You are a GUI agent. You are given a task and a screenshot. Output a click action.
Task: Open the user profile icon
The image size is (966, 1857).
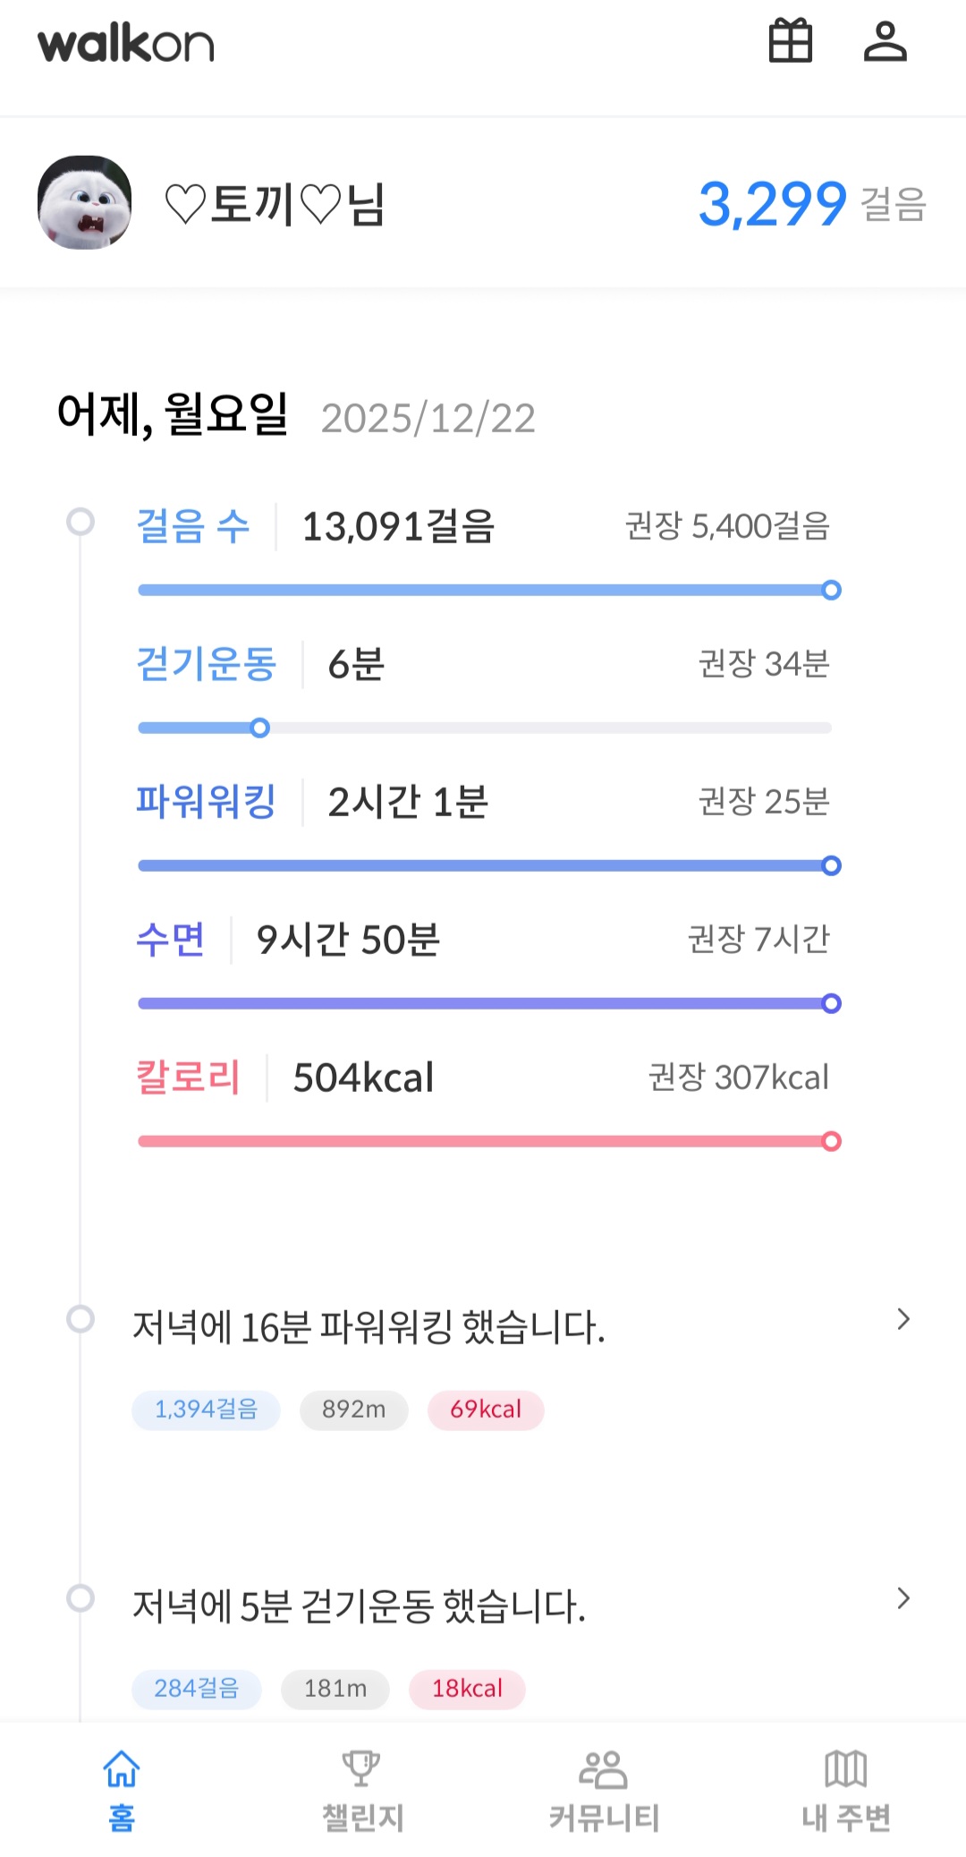pyautogui.click(x=885, y=41)
